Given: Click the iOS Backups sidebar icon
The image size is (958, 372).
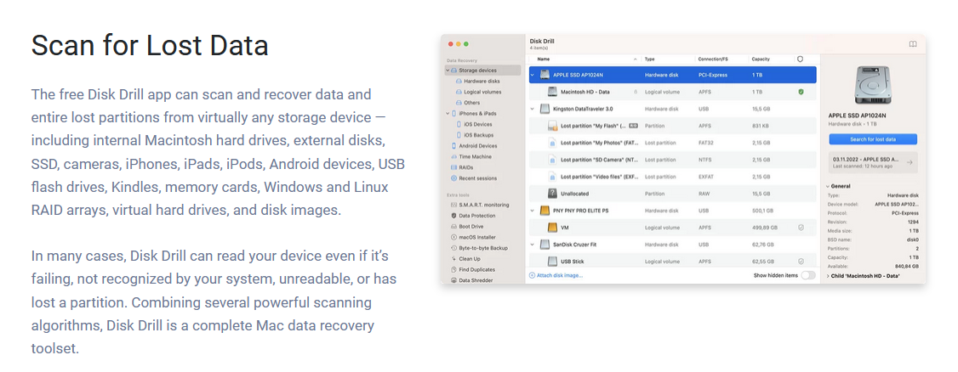Looking at the screenshot, I should point(459,135).
